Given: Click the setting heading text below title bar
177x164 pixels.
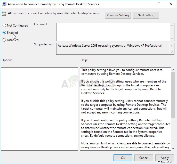Looking at the screenshot, I should [54, 13].
